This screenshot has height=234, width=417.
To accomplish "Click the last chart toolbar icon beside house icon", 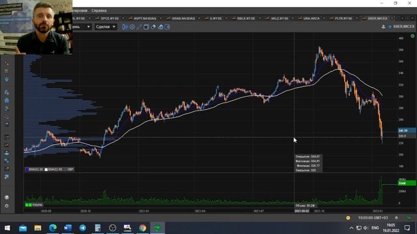I will [x=167, y=27].
